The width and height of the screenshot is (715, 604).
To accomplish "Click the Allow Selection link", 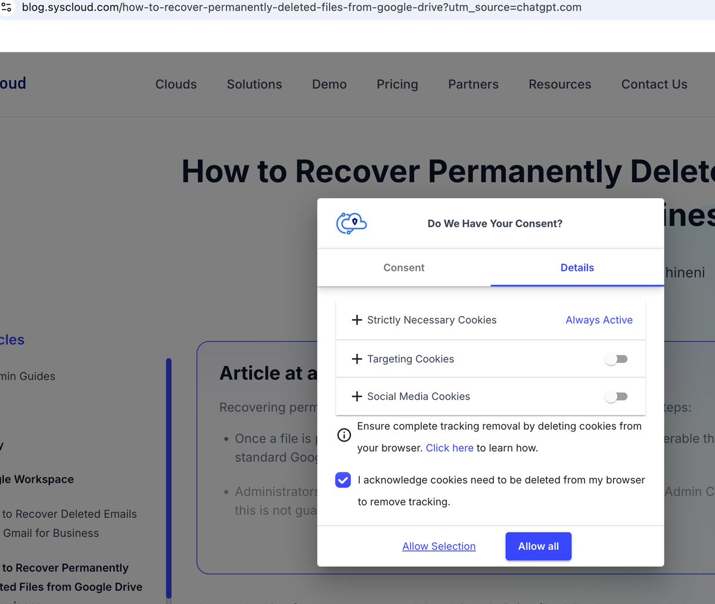I will [439, 546].
